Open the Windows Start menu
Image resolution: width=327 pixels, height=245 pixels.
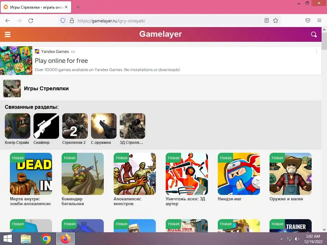8,239
